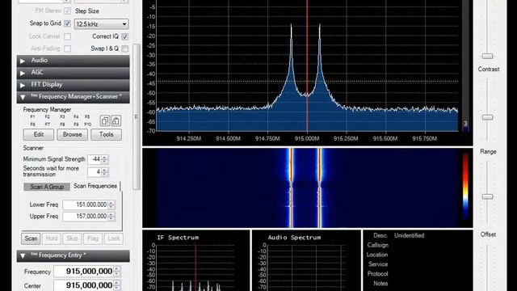517x291 pixels.
Task: Open the Step Size 12.5 kHz dropdown
Action: click(x=101, y=24)
